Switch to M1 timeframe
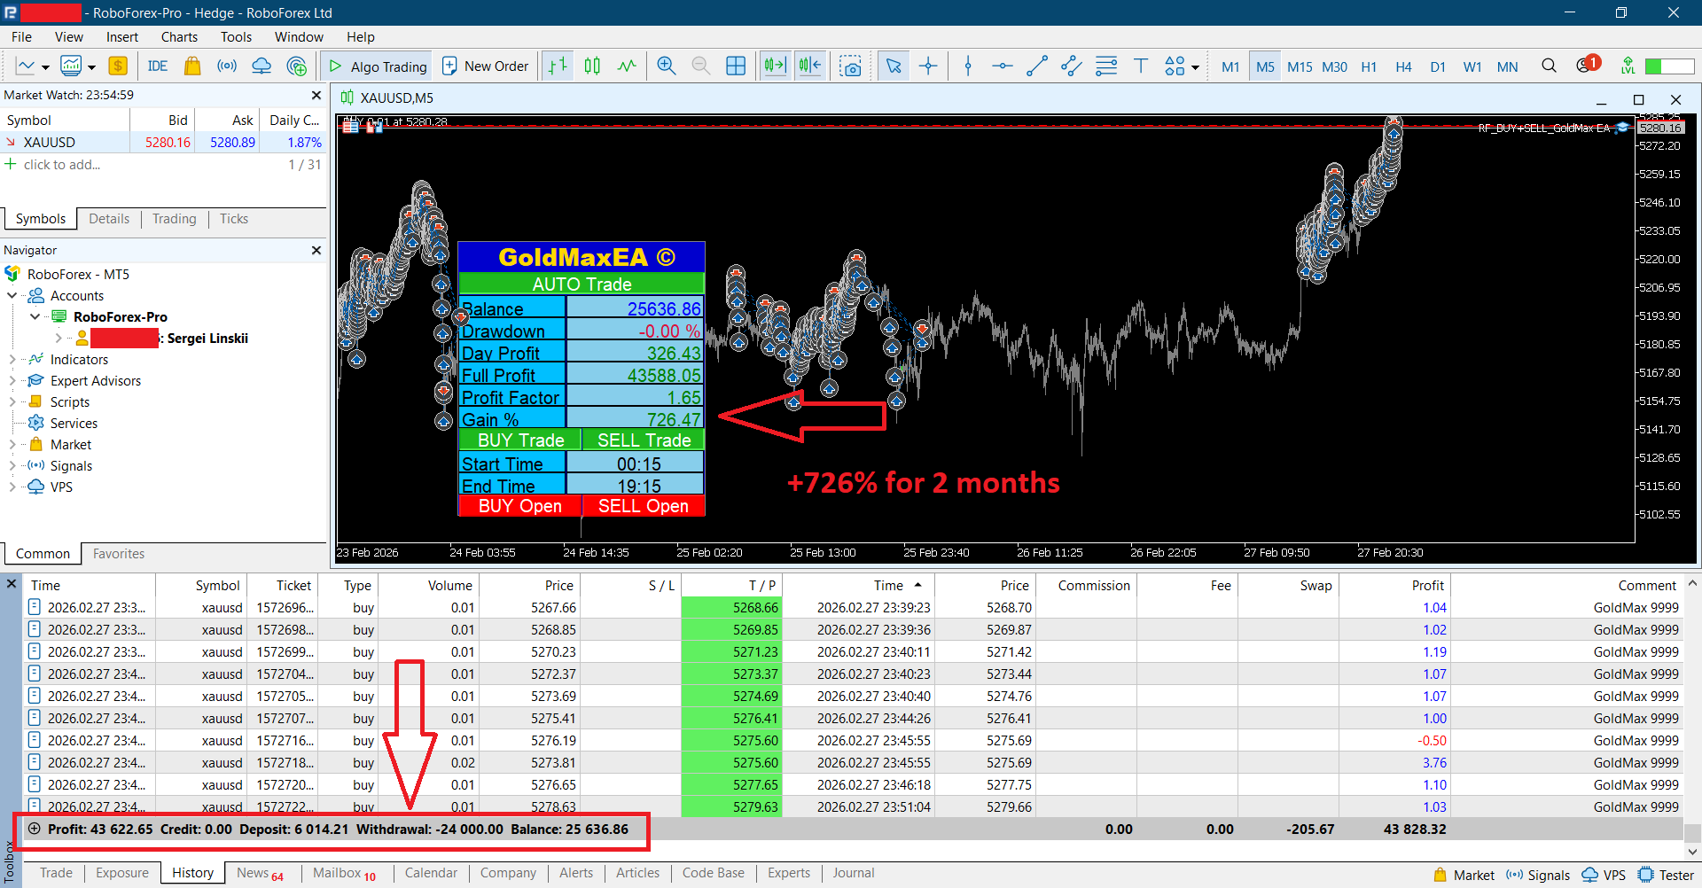 [x=1230, y=66]
